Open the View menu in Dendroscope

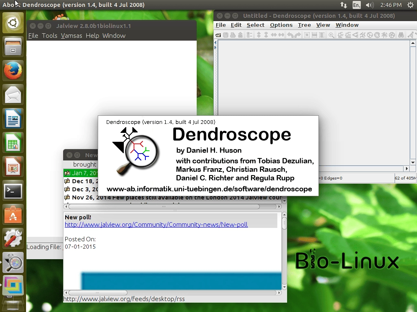click(323, 25)
